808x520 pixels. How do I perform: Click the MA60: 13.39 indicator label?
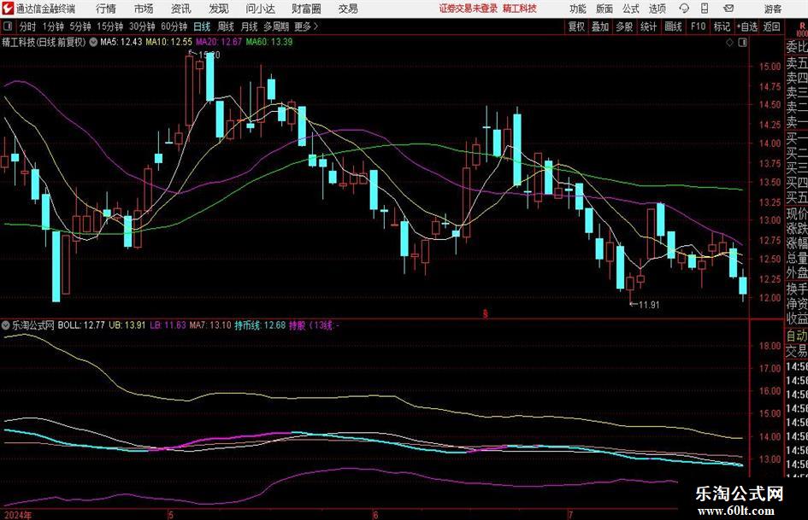(269, 42)
